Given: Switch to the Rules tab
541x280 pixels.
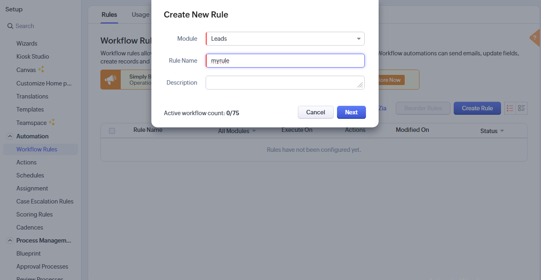Looking at the screenshot, I should pos(109,15).
